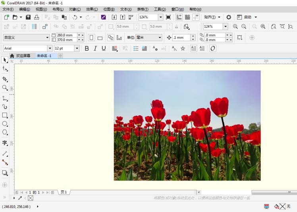297x212 pixels.
Task: Click the page width field 260.0 mm
Action: 67,35
